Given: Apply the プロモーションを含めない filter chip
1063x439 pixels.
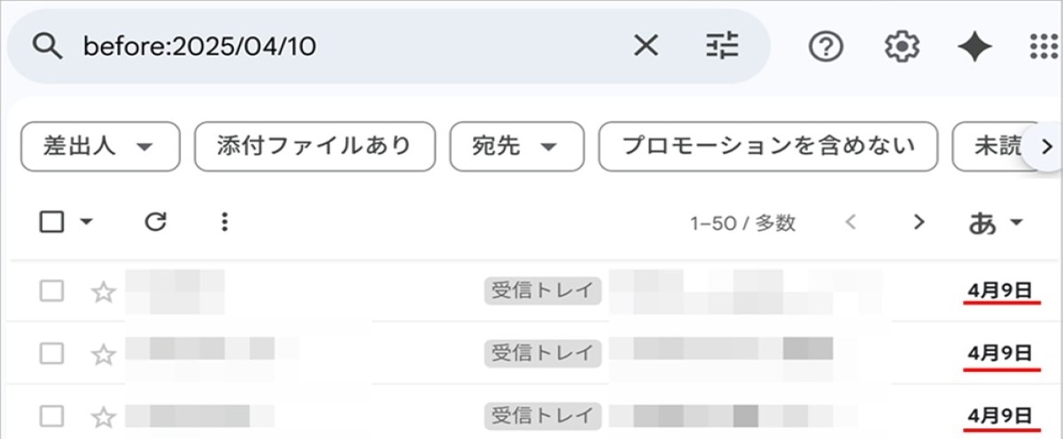Looking at the screenshot, I should [768, 147].
